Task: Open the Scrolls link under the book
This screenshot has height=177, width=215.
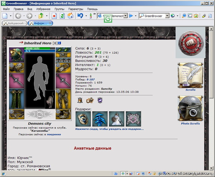Action: 190,90
